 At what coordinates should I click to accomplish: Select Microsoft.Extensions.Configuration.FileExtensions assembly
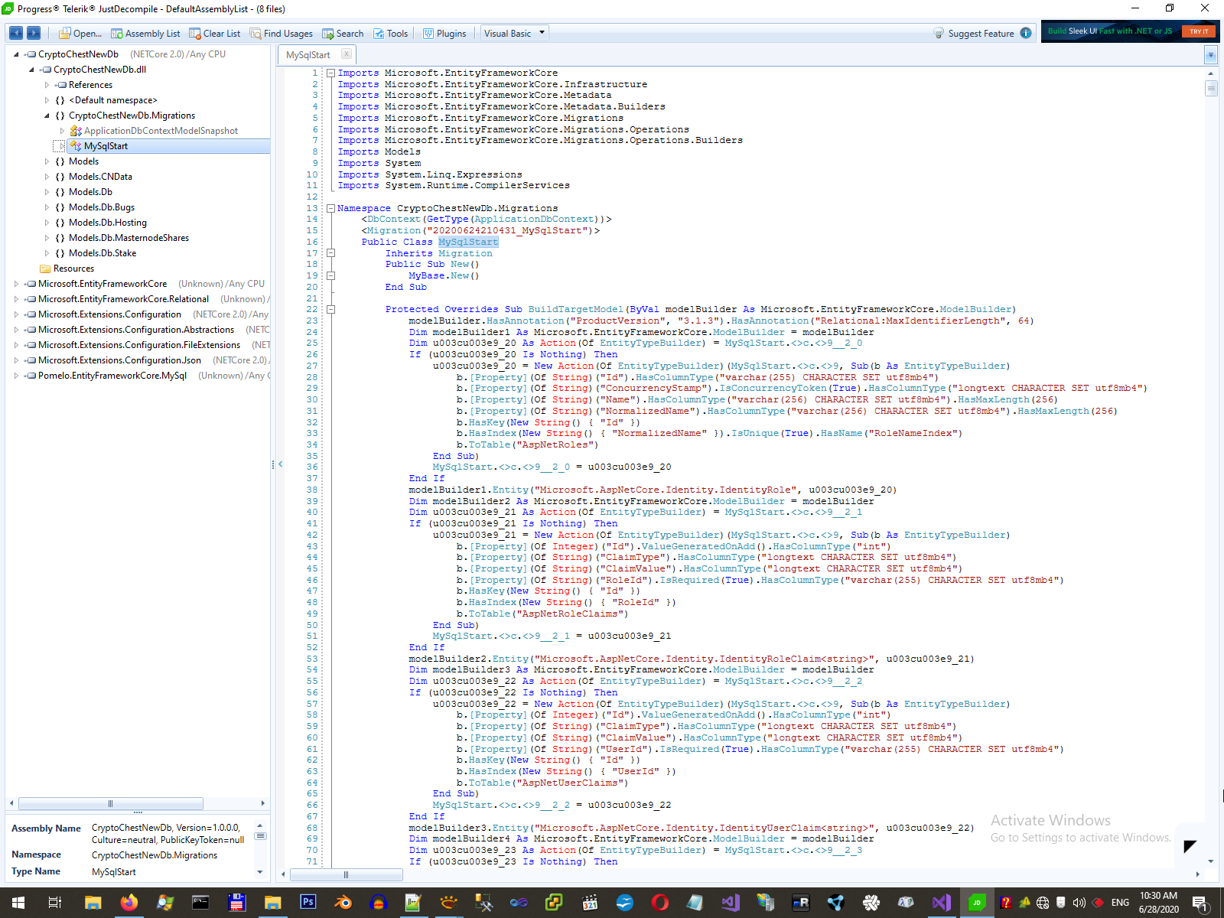[139, 345]
